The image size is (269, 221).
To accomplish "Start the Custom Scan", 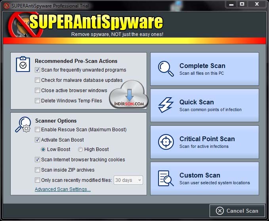I will point(204,178).
